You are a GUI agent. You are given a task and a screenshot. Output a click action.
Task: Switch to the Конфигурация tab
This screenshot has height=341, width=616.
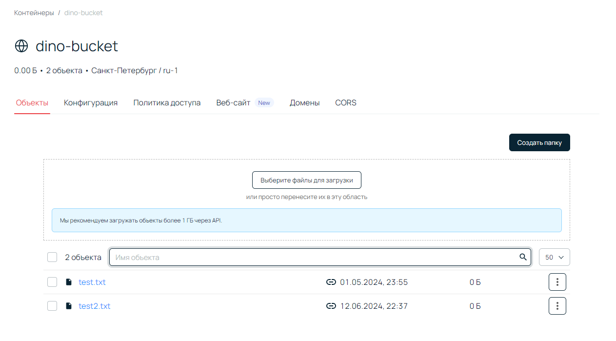pyautogui.click(x=91, y=103)
